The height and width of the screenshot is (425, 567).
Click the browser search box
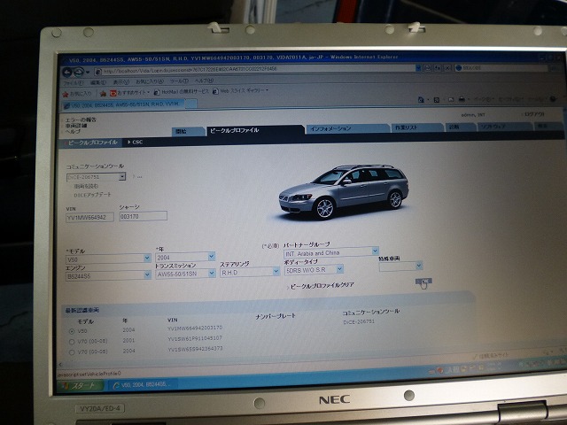(x=502, y=67)
